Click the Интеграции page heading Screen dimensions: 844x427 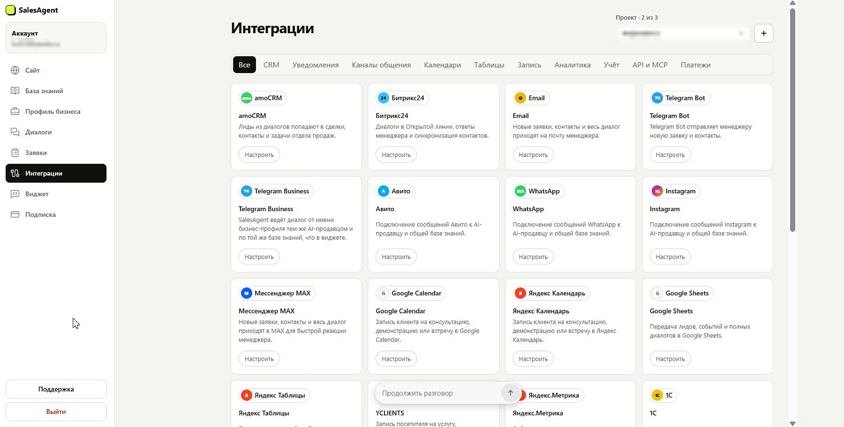point(272,28)
